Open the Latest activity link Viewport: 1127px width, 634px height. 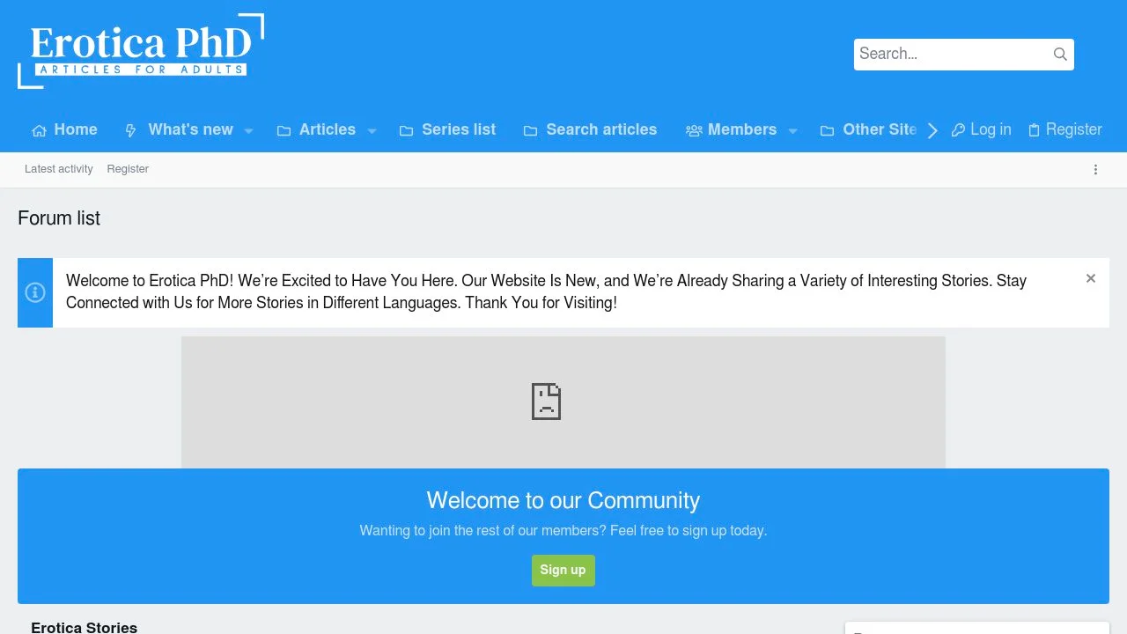coord(59,169)
